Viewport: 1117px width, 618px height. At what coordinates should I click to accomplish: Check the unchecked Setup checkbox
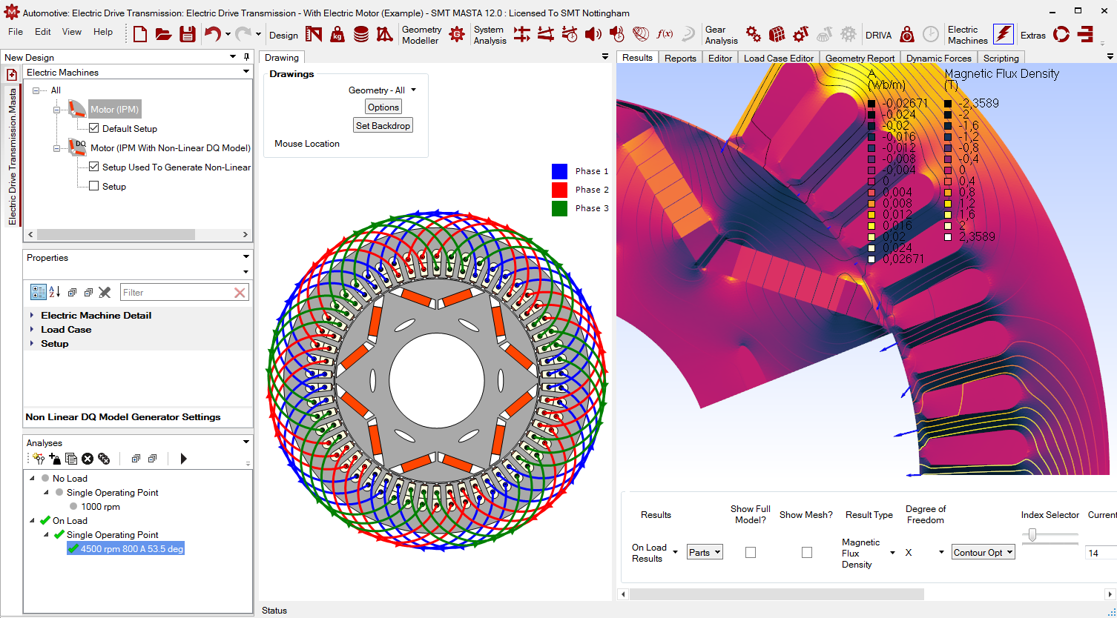click(93, 186)
